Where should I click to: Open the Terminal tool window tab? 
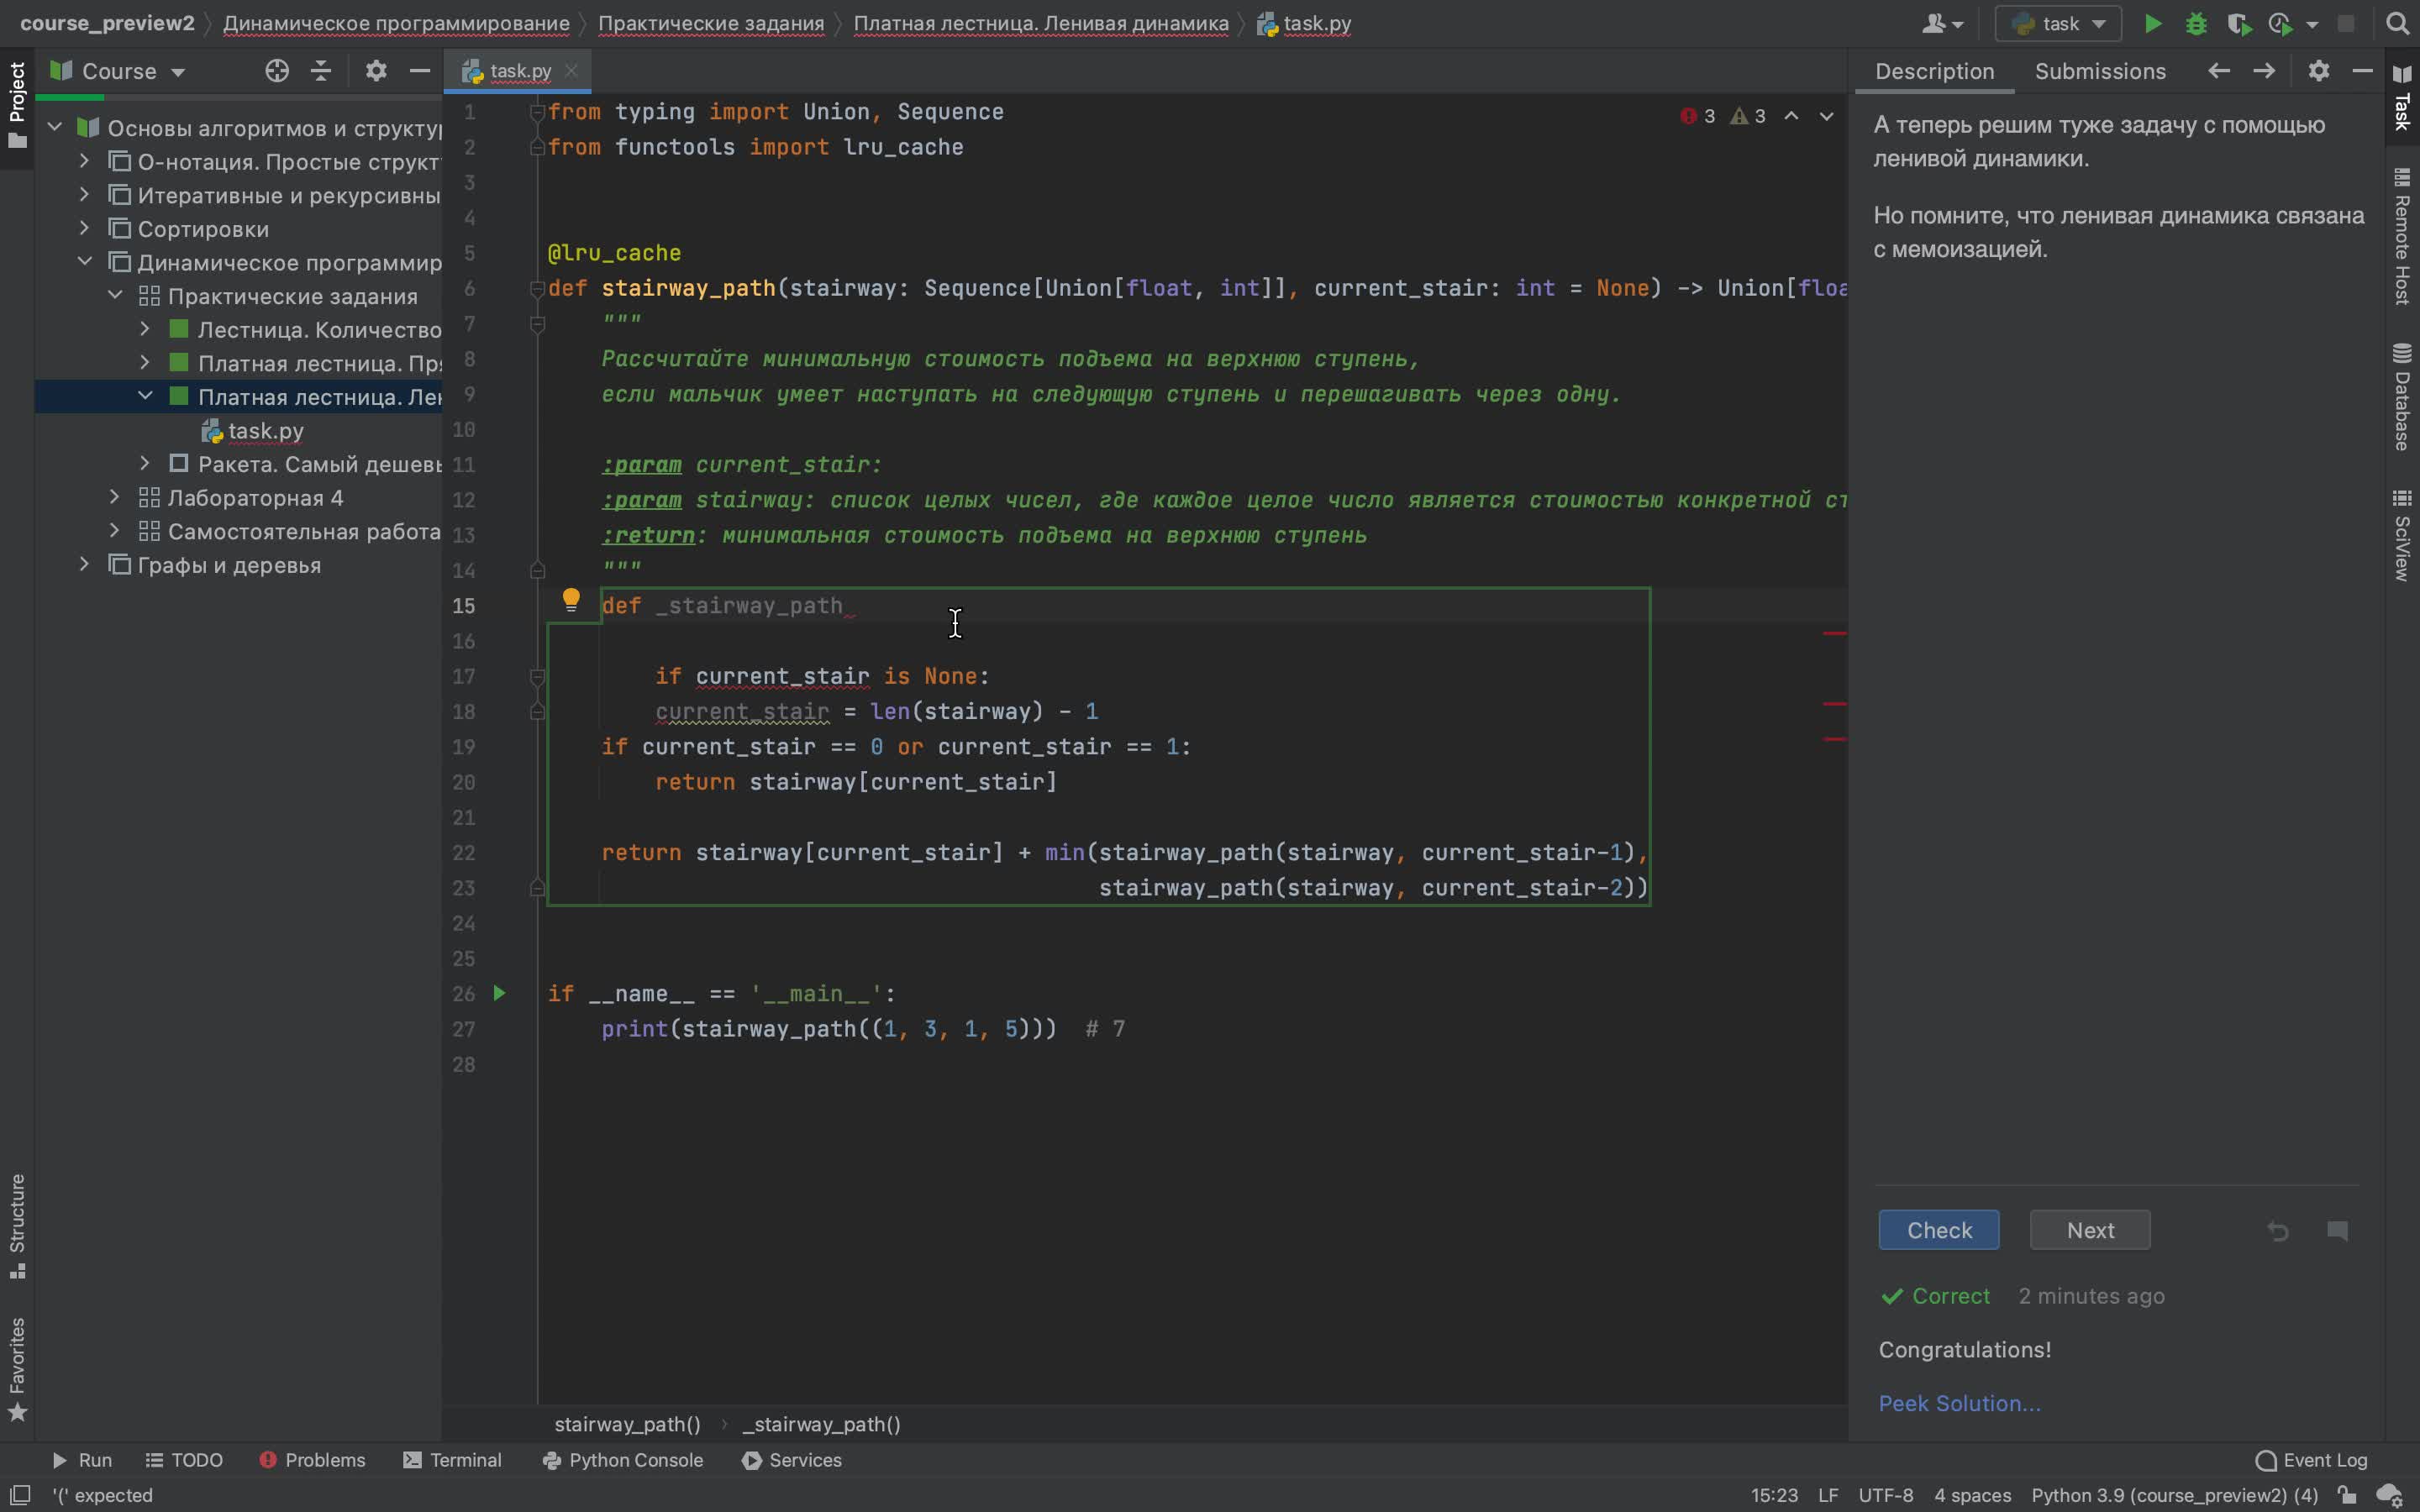452,1460
